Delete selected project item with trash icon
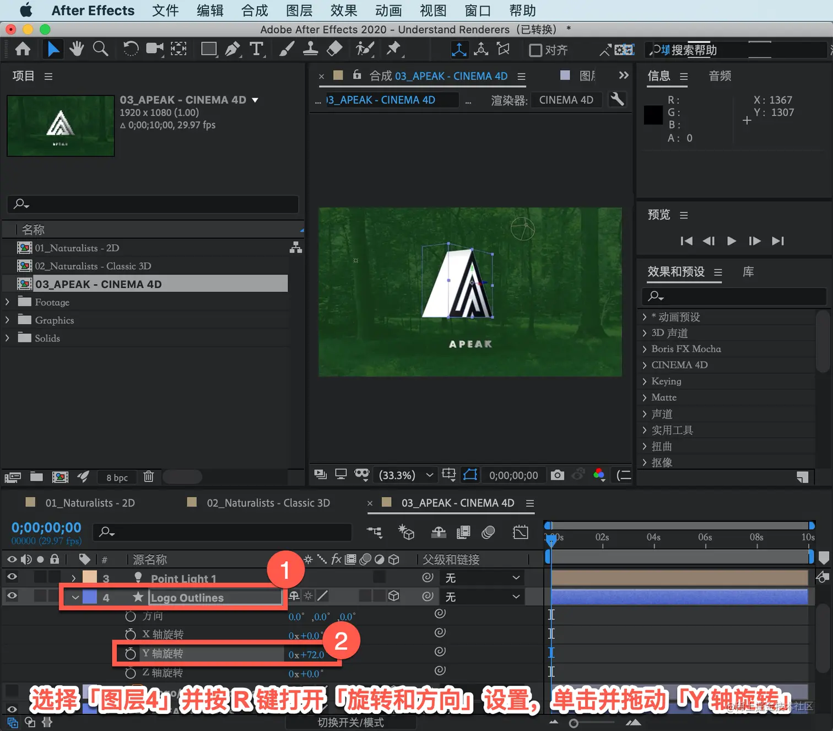This screenshot has height=731, width=833. 149,477
